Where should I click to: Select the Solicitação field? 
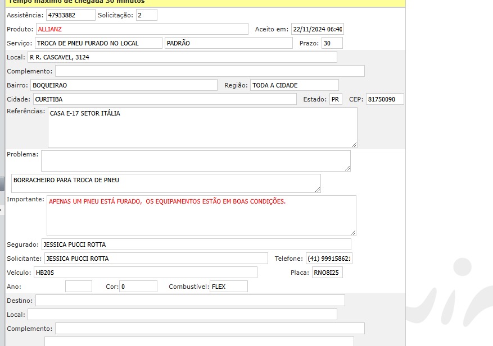pyautogui.click(x=146, y=15)
